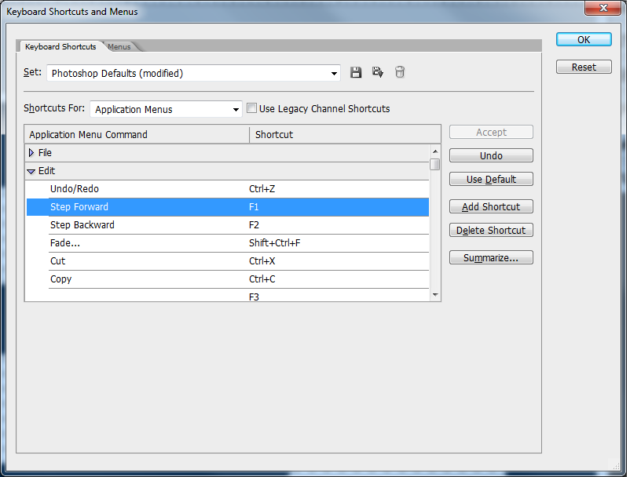Click the F2 shortcut cell
Screen dimensions: 630x477
254,225
